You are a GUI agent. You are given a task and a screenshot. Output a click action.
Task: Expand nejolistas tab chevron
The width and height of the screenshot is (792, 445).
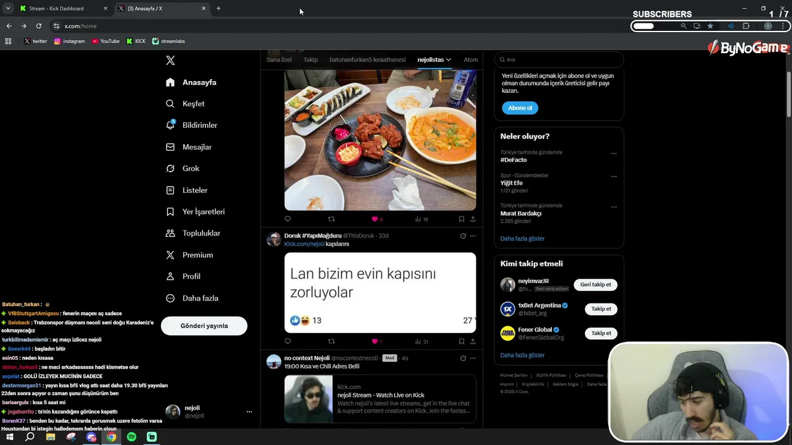coord(449,60)
